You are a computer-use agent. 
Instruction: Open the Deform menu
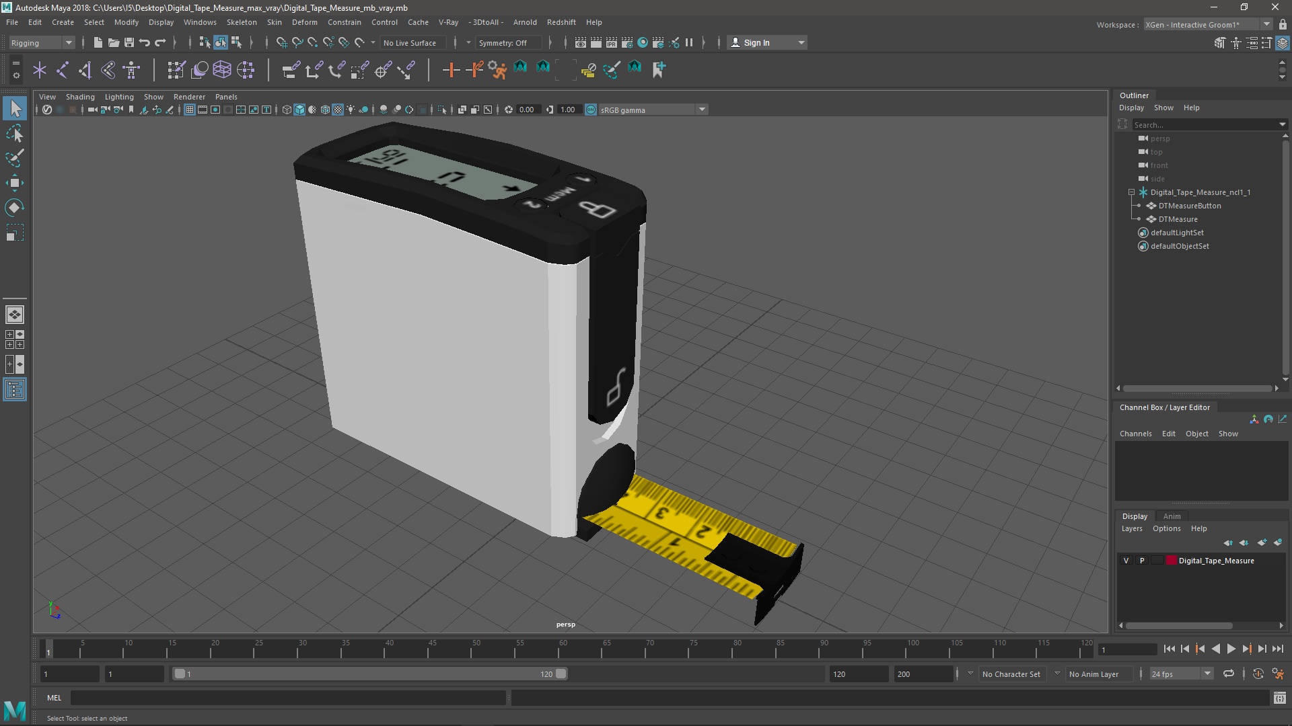point(304,22)
